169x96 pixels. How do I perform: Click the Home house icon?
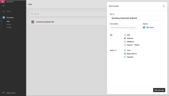coord(4,11)
